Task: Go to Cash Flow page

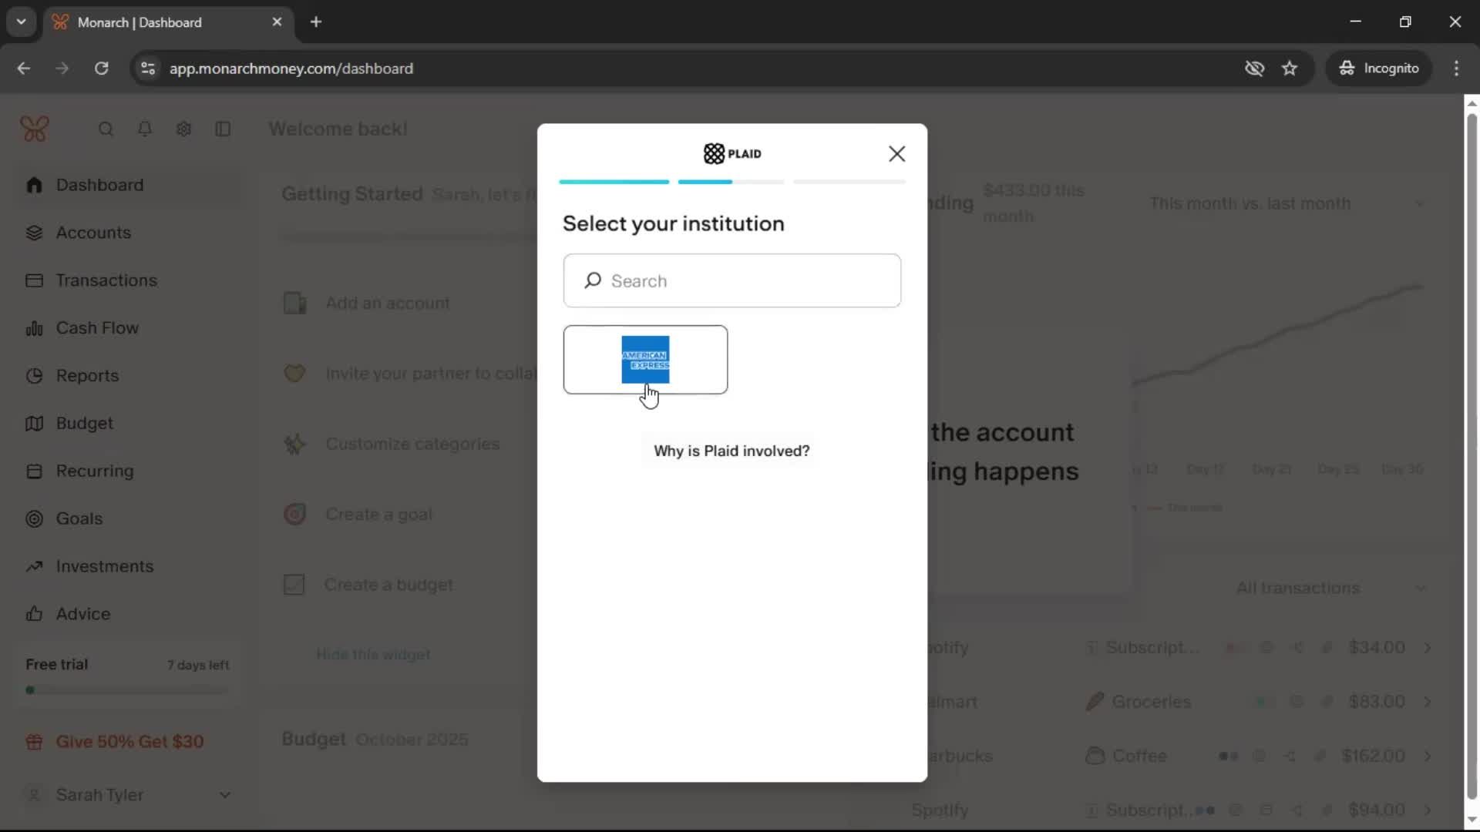Action: pyautogui.click(x=97, y=328)
